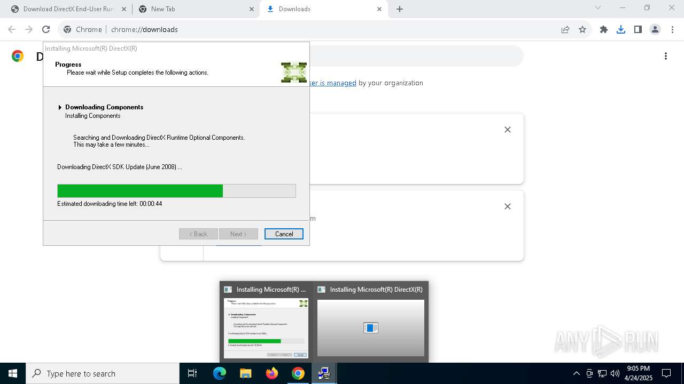Click DirectX installer taskbar icon
The width and height of the screenshot is (684, 384).
click(x=324, y=373)
